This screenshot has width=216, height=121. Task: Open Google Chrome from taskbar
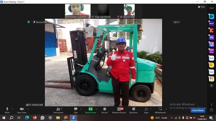(66, 118)
